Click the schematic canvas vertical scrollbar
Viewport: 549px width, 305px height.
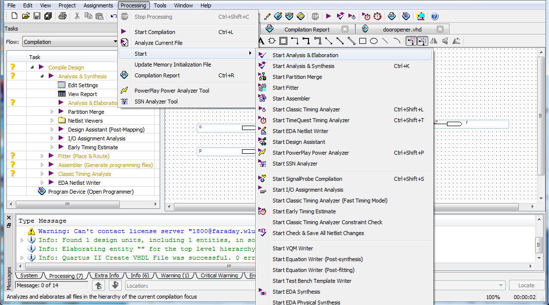pos(541,116)
